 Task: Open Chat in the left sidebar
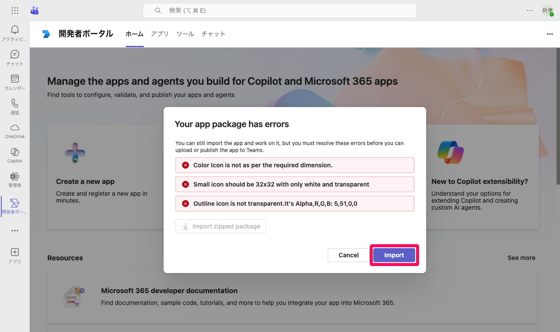coord(15,58)
